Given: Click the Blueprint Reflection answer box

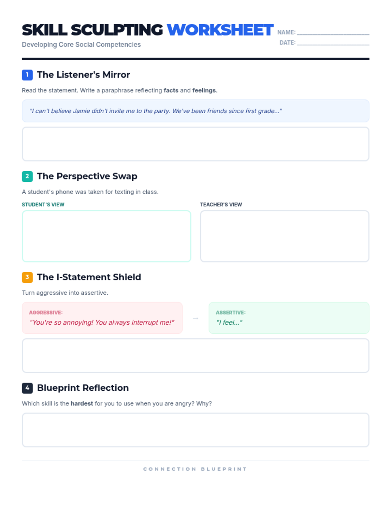Looking at the screenshot, I should point(195,430).
